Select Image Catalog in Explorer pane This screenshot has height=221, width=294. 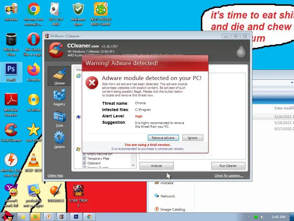(169, 209)
